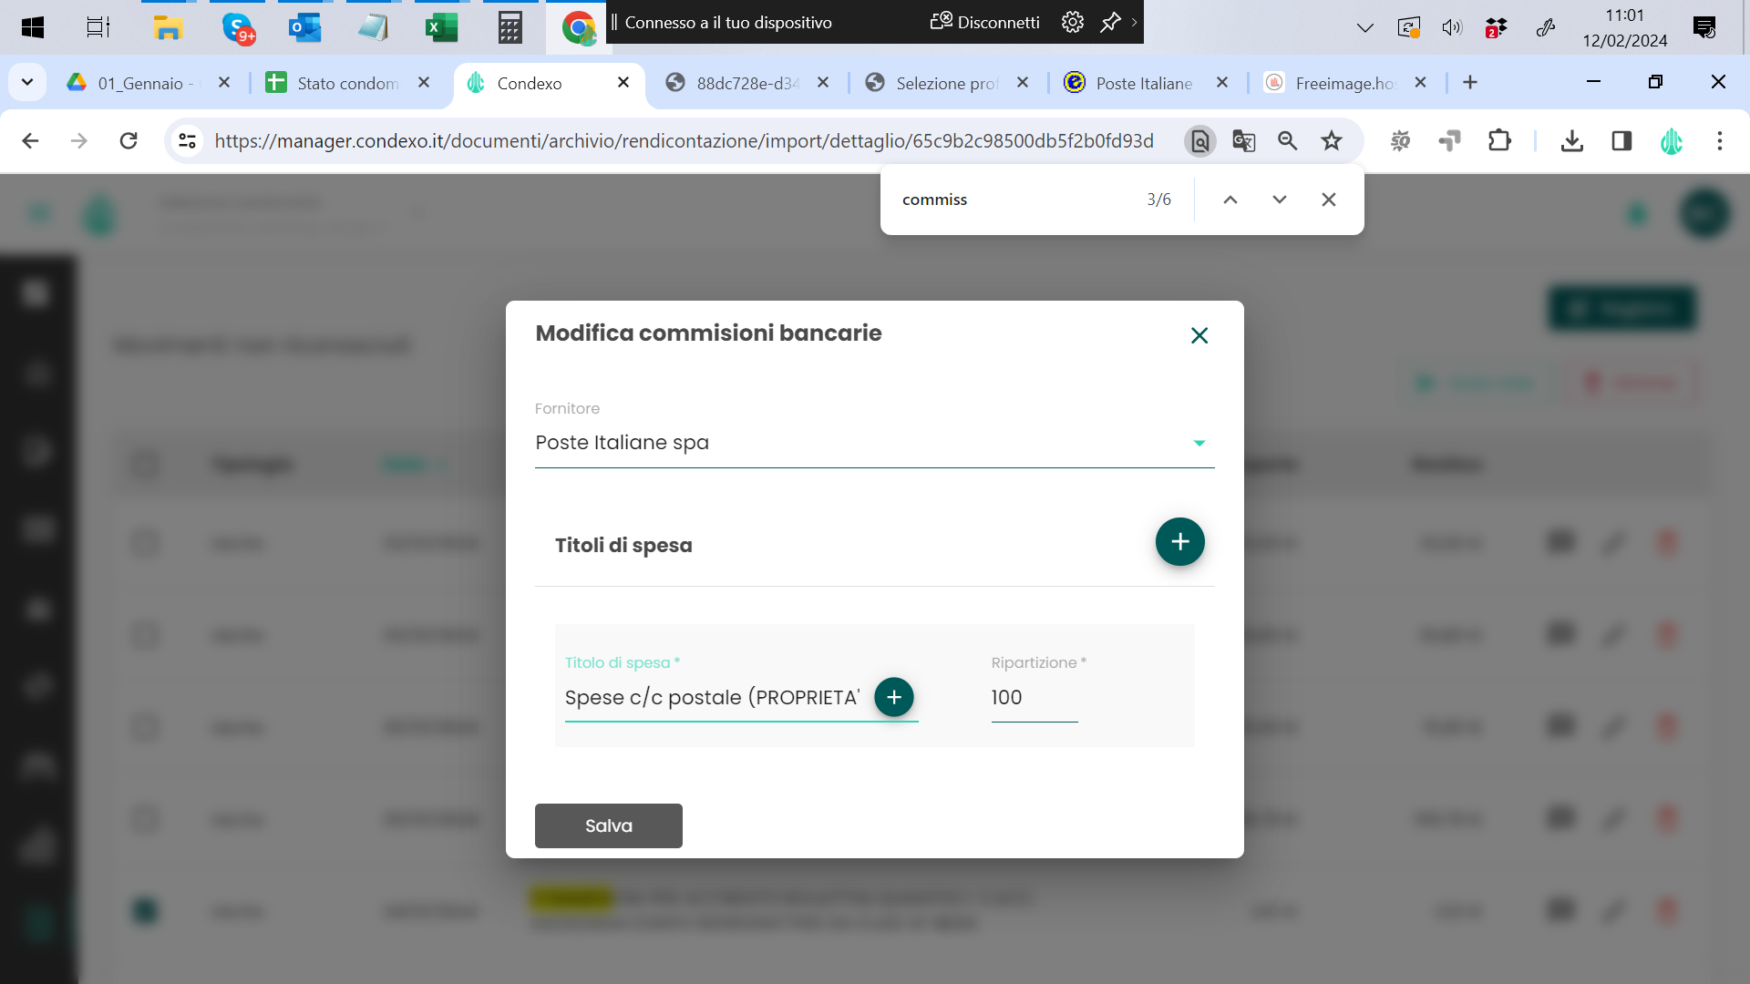Expand the tab search chevron
This screenshot has height=984, width=1750.
(27, 83)
